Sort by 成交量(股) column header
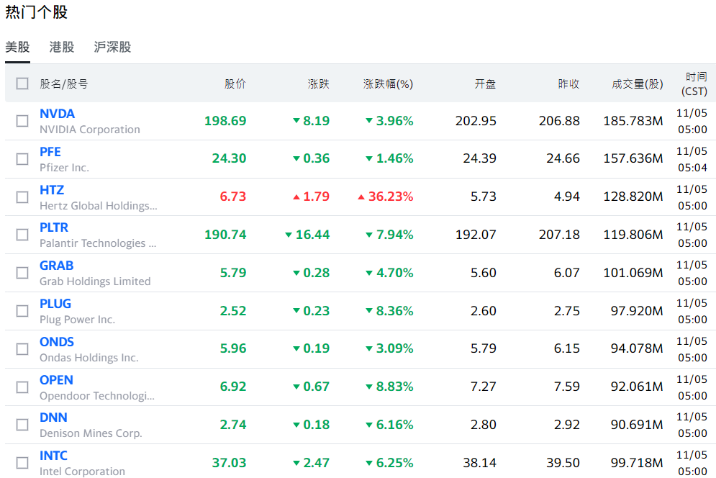The width and height of the screenshot is (716, 478). pyautogui.click(x=637, y=84)
